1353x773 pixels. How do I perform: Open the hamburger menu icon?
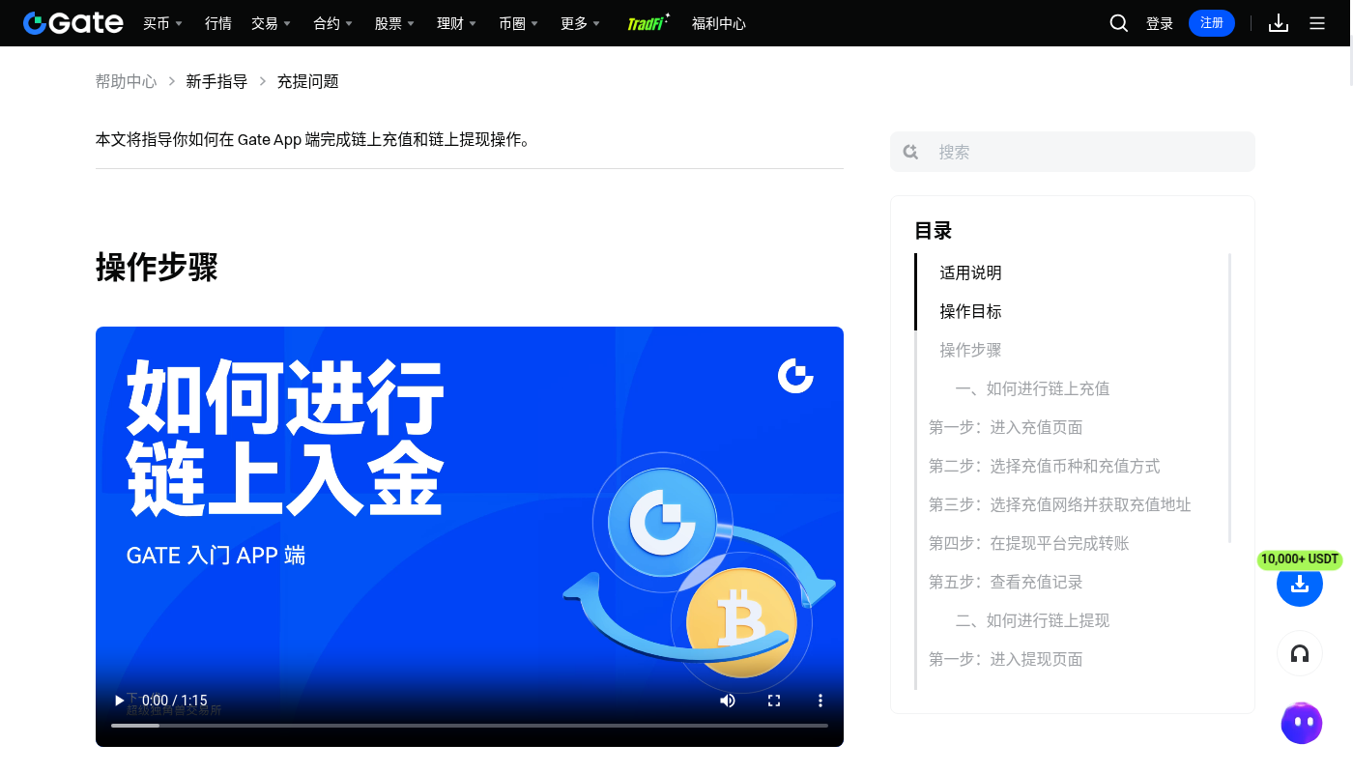tap(1317, 23)
